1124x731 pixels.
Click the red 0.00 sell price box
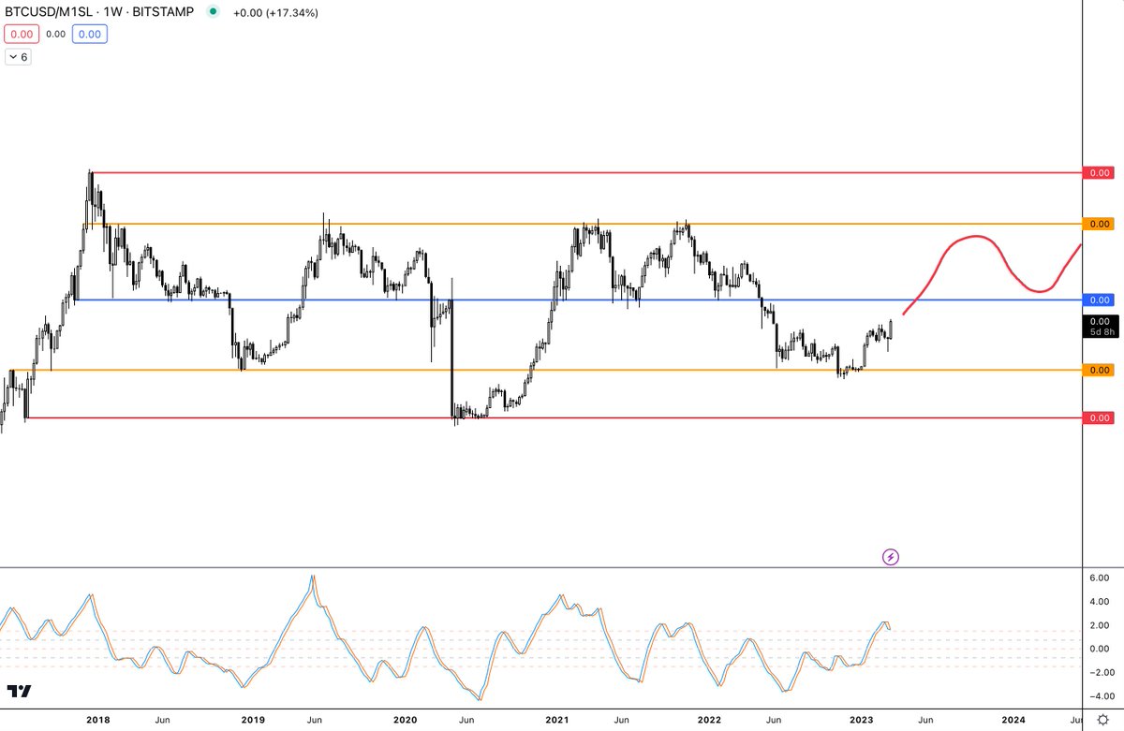tap(22, 35)
